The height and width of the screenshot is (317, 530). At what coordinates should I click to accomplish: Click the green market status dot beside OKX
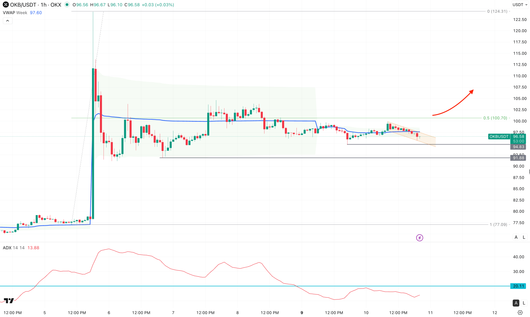(x=67, y=5)
